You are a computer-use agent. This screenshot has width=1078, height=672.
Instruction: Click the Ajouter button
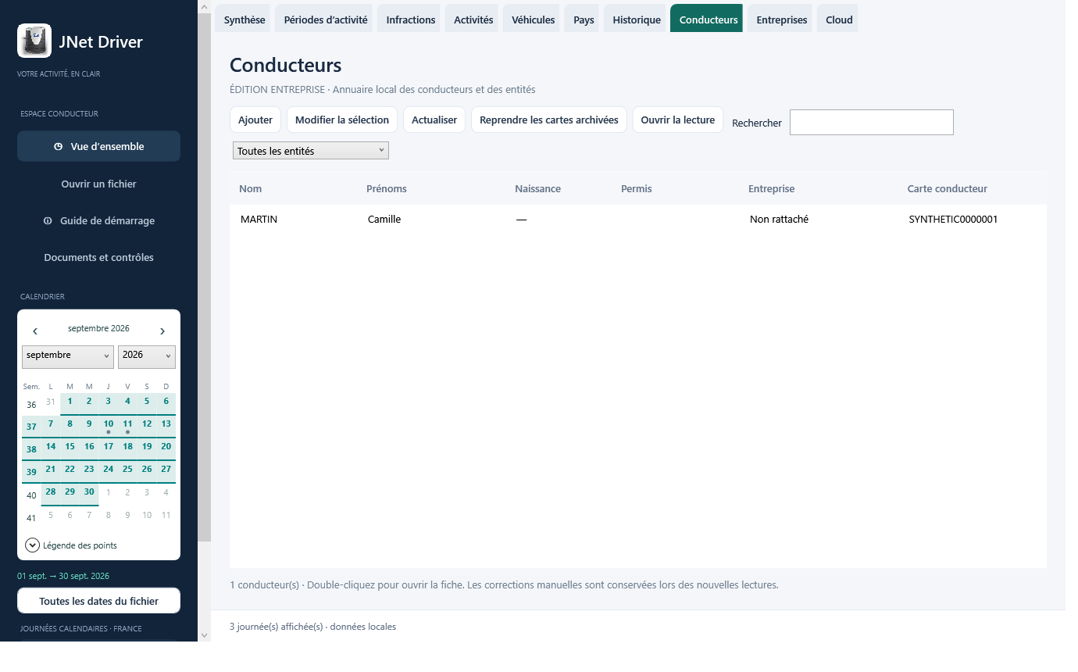(x=255, y=120)
